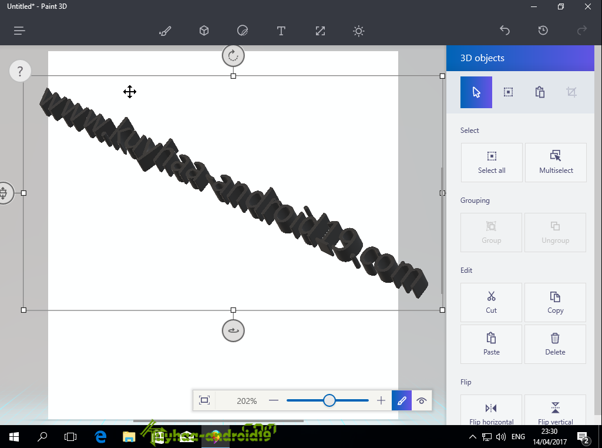602x448 pixels.
Task: Open the Art tools brush tab
Action: (165, 31)
